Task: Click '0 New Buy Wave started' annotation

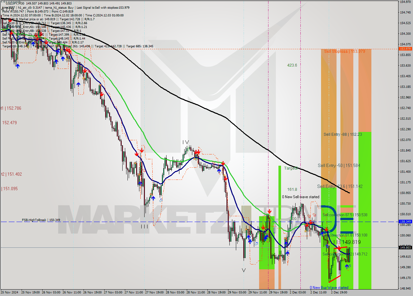Action: pyautogui.click(x=329, y=288)
